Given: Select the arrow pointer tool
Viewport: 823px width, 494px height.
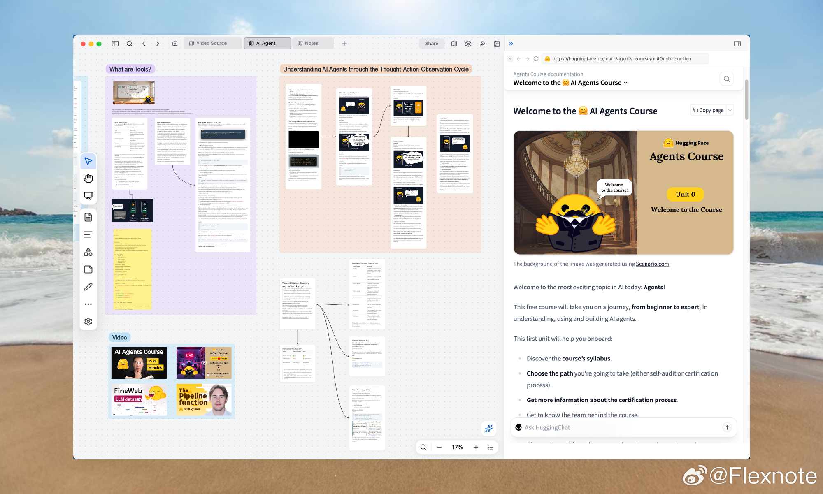Looking at the screenshot, I should tap(88, 161).
